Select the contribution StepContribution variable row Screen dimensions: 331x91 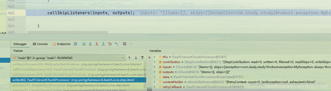point(242,62)
